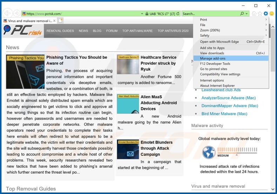Click the feedback smiley face icon
Viewport: 277px width, 194px height.
point(272,13)
